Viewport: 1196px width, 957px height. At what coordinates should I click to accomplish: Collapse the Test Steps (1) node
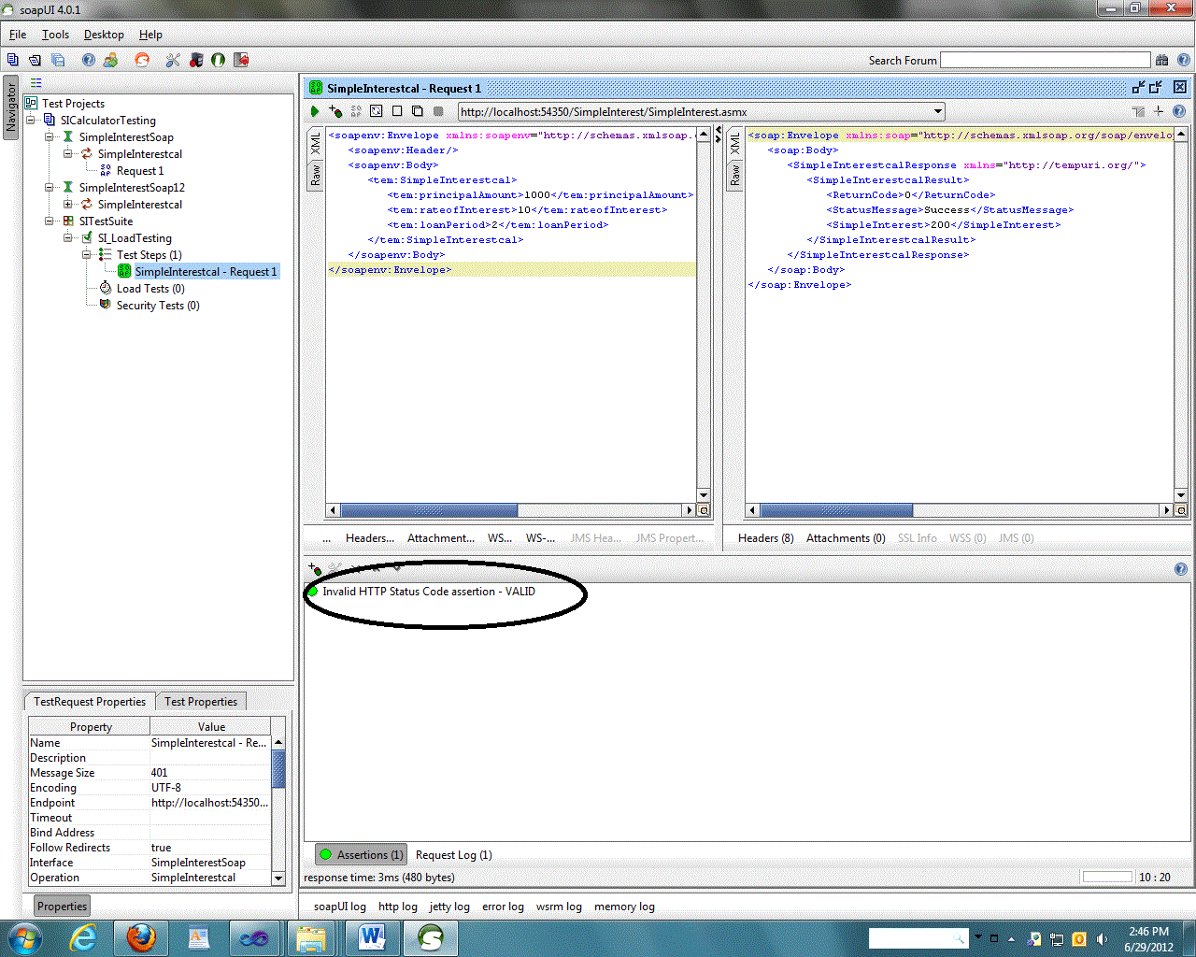pos(87,254)
